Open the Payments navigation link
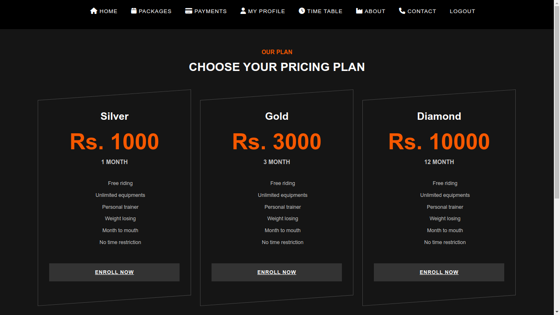Screen dimensions: 560x315 coord(210,11)
